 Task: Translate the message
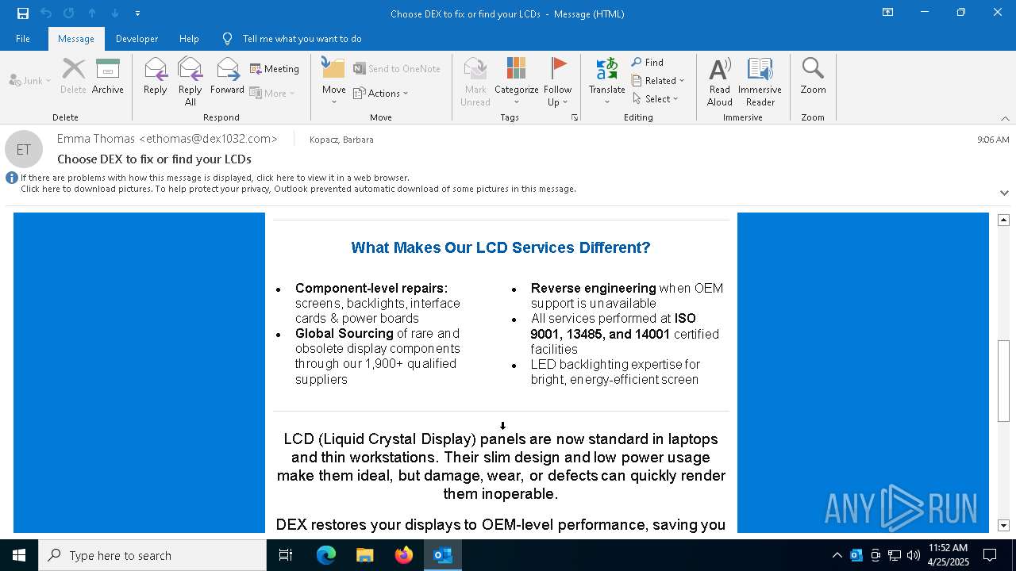point(607,82)
